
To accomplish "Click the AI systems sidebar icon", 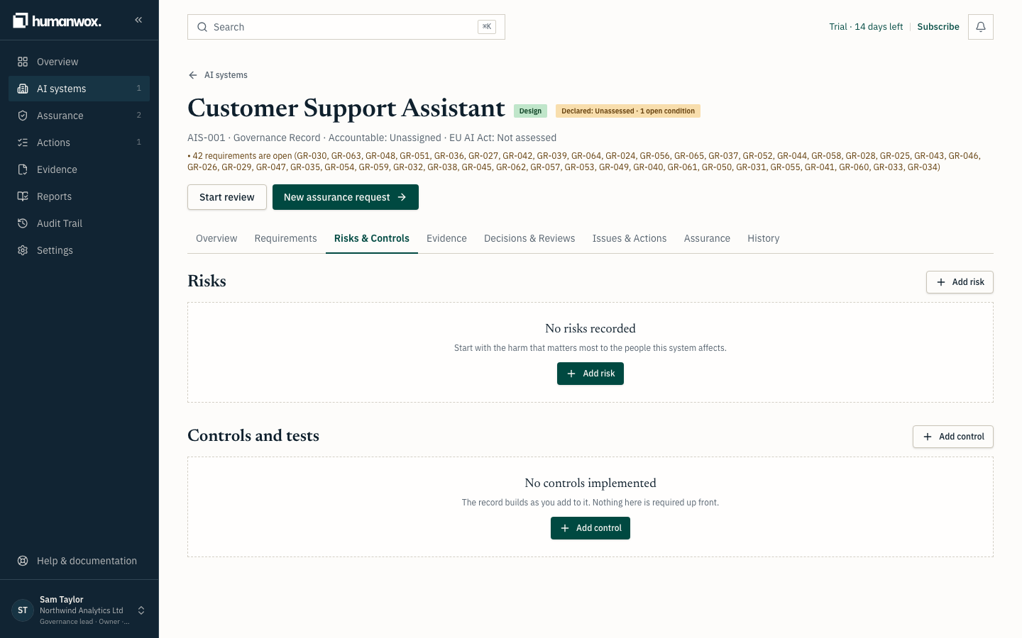I will [x=23, y=89].
